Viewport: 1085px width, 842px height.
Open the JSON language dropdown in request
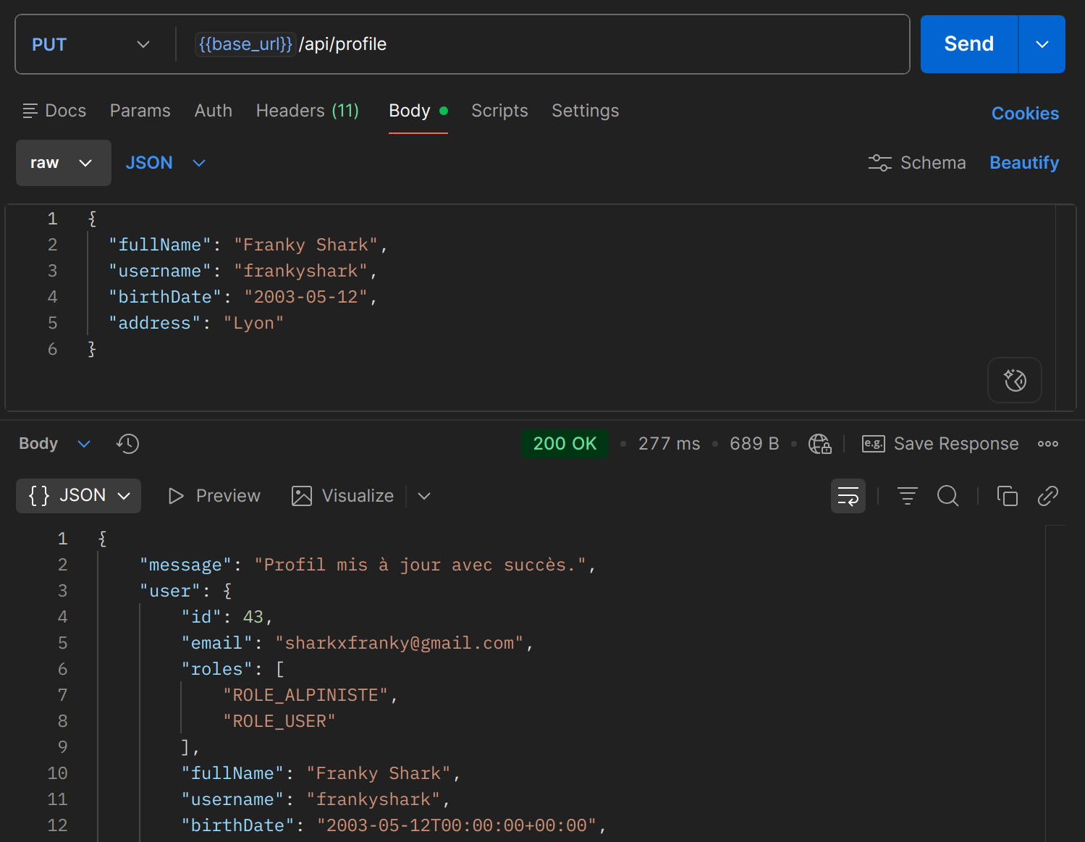click(x=166, y=163)
